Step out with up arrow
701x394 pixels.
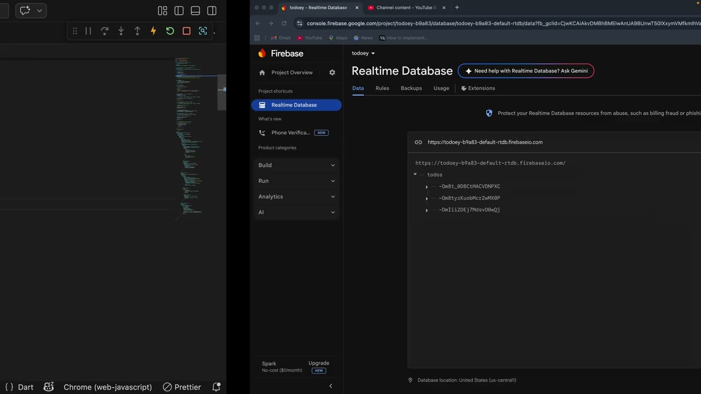(x=137, y=31)
